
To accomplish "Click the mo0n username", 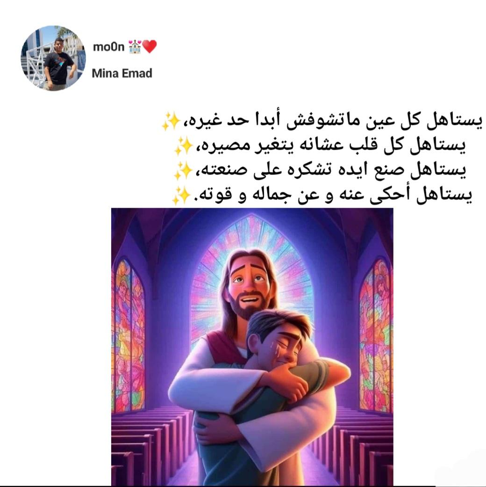I will [x=108, y=47].
